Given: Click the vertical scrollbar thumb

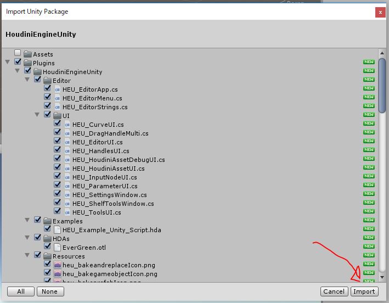Looking at the screenshot, I should [x=382, y=86].
